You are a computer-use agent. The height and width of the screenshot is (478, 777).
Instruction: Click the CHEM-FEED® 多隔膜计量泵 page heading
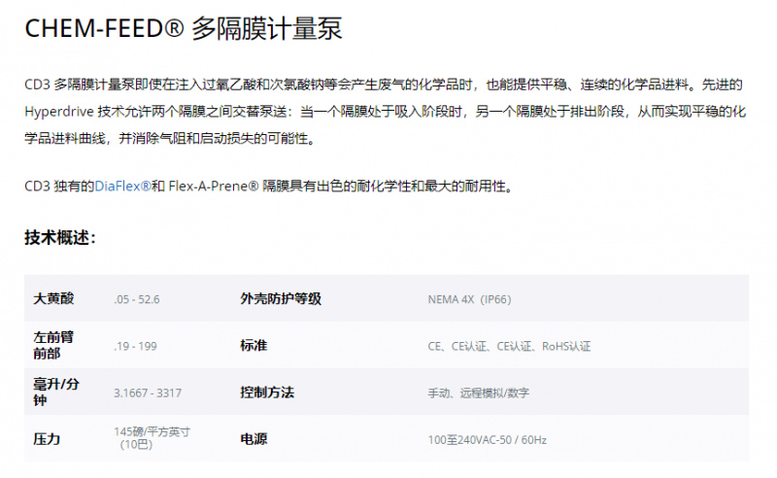point(183,29)
